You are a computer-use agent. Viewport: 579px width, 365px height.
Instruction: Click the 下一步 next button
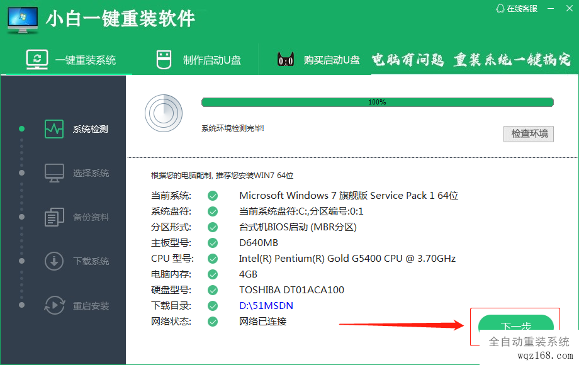tap(516, 323)
